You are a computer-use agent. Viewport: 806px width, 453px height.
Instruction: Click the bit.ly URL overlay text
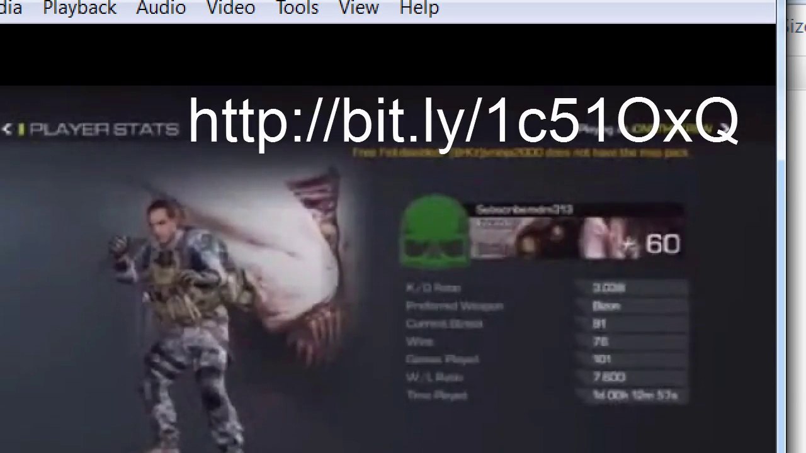coord(463,123)
